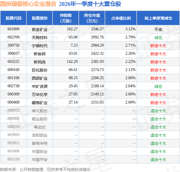Click stock name 西部矿业
This screenshot has width=180, height=172.
[x=40, y=78]
